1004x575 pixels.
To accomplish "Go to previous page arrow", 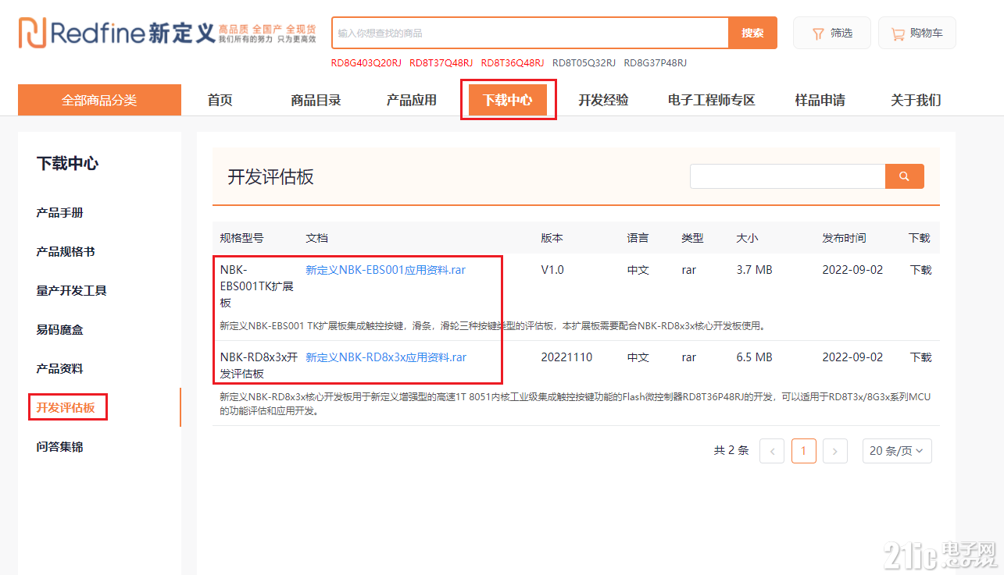I will (x=772, y=450).
